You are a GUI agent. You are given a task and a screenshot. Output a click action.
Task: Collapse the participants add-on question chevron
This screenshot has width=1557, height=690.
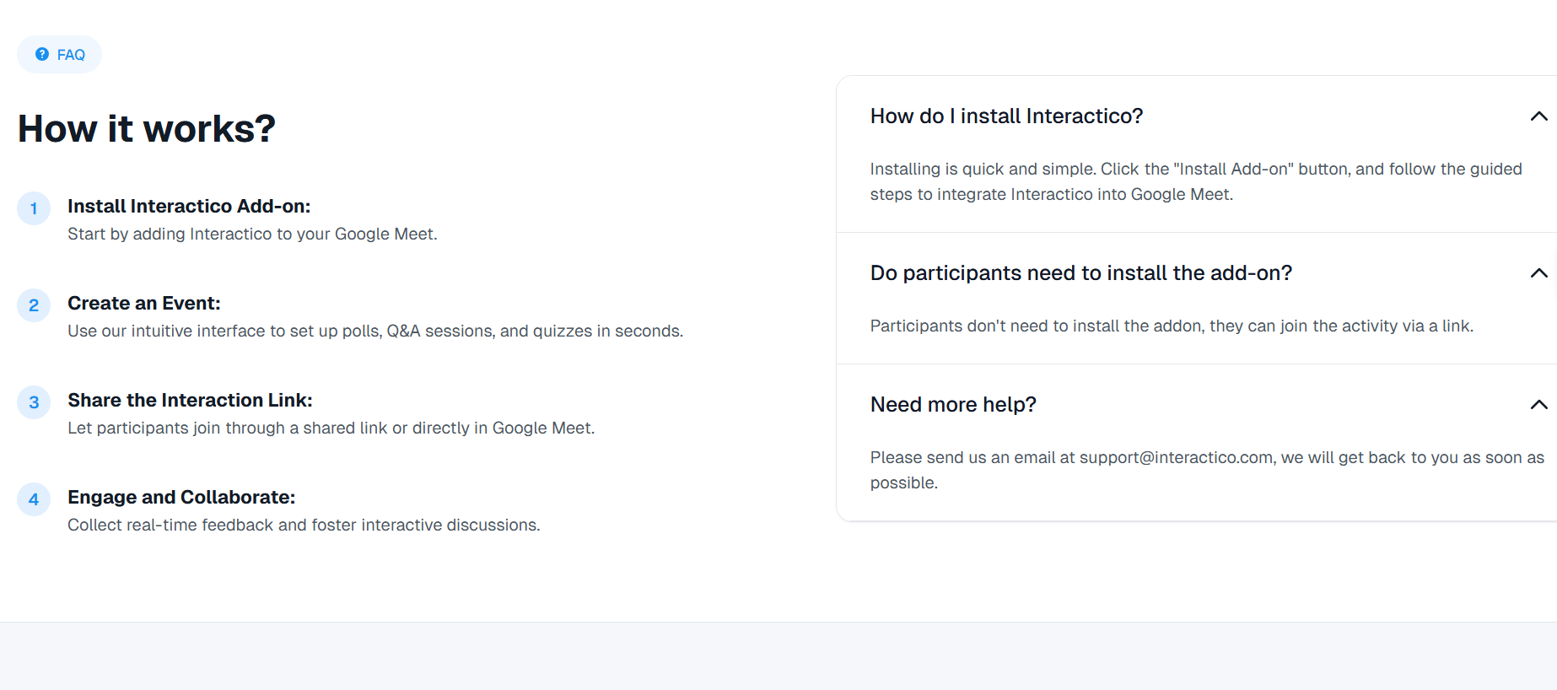[1538, 273]
